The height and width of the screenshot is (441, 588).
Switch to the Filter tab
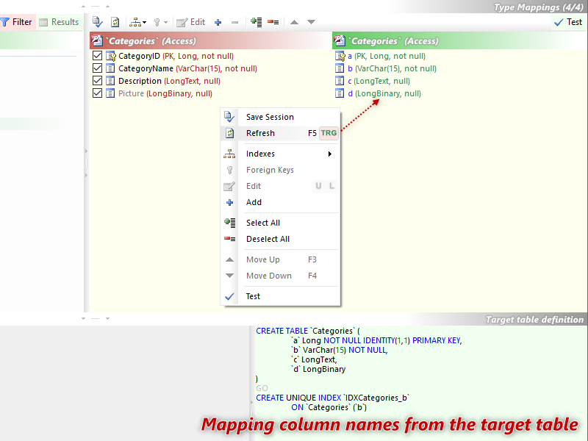[16, 22]
